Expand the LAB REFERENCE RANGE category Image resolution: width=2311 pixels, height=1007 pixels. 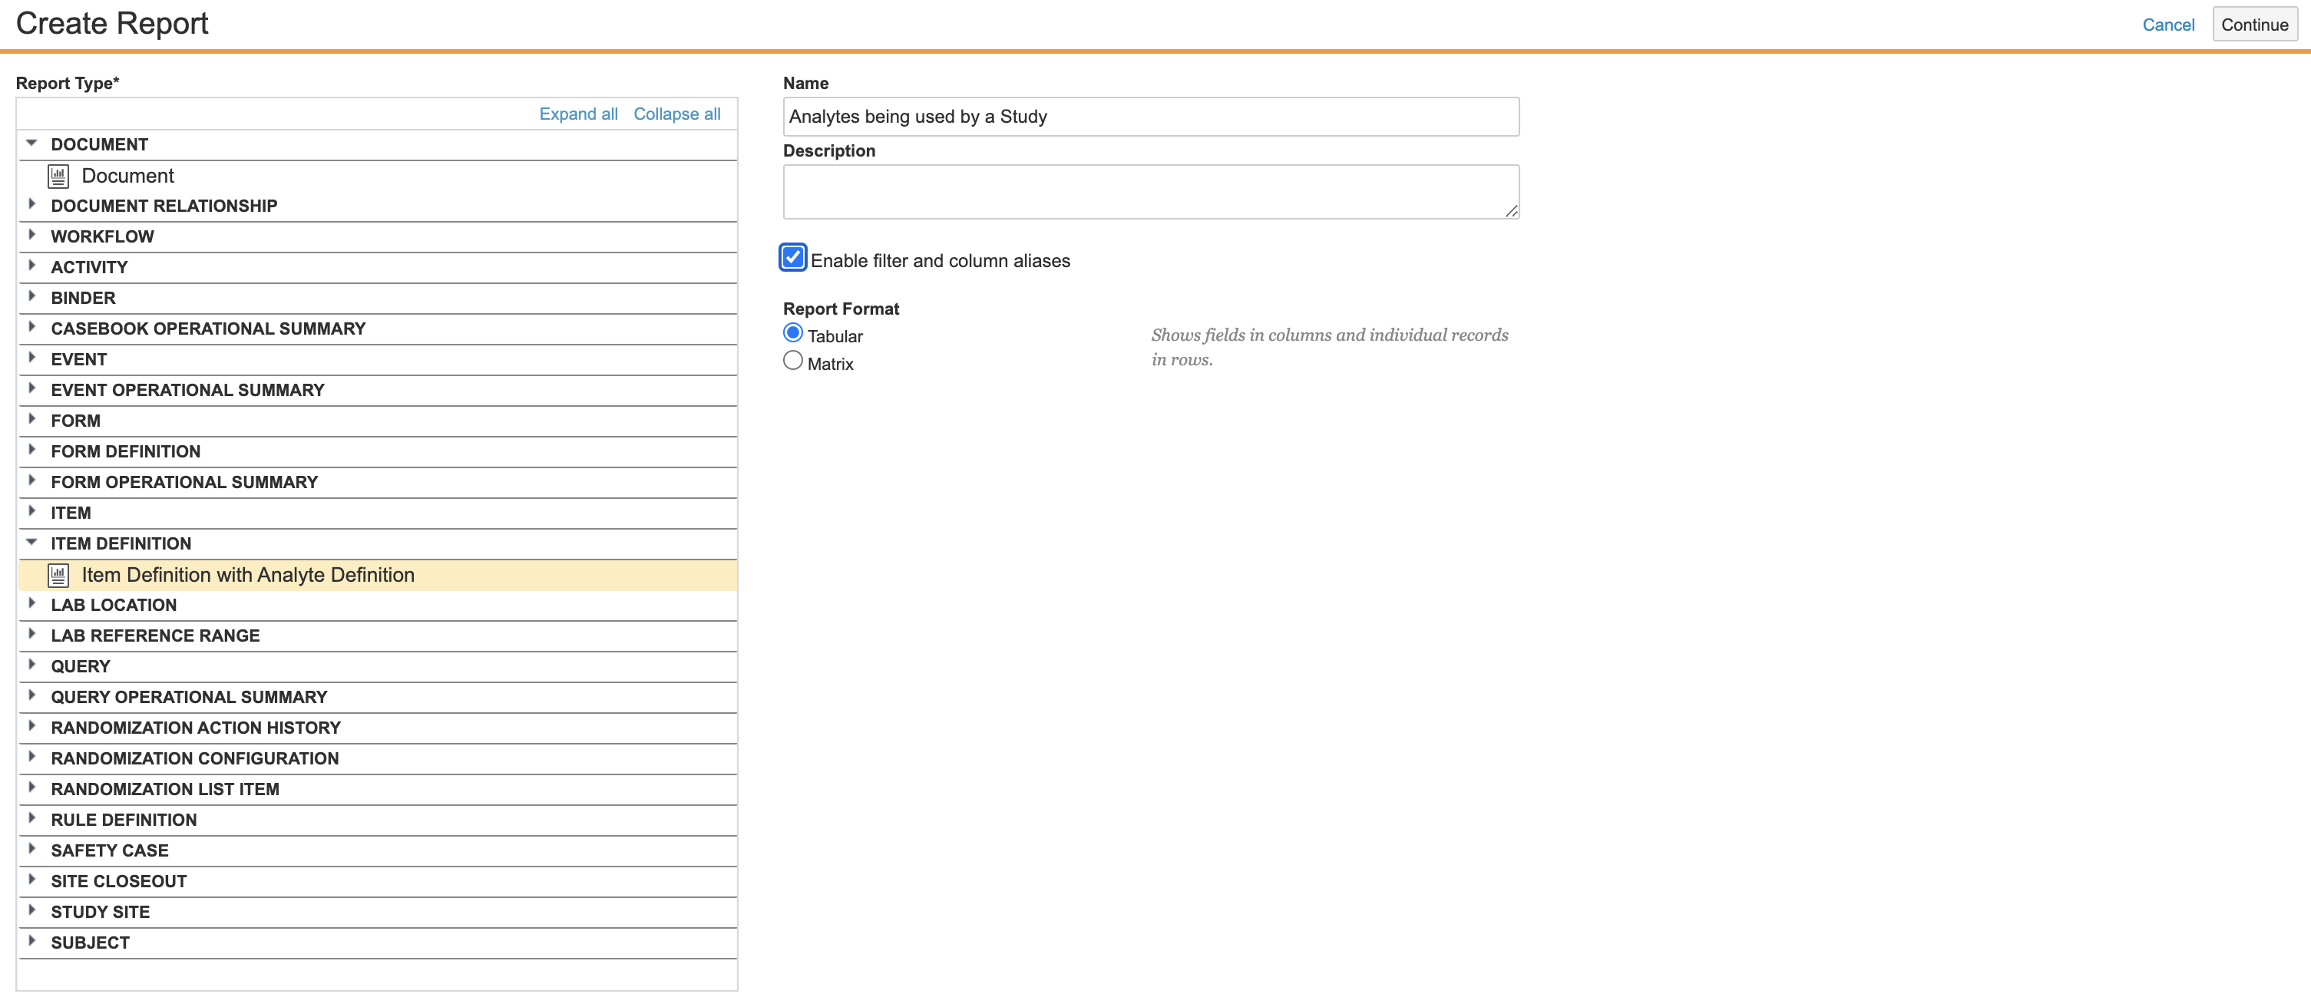point(155,636)
